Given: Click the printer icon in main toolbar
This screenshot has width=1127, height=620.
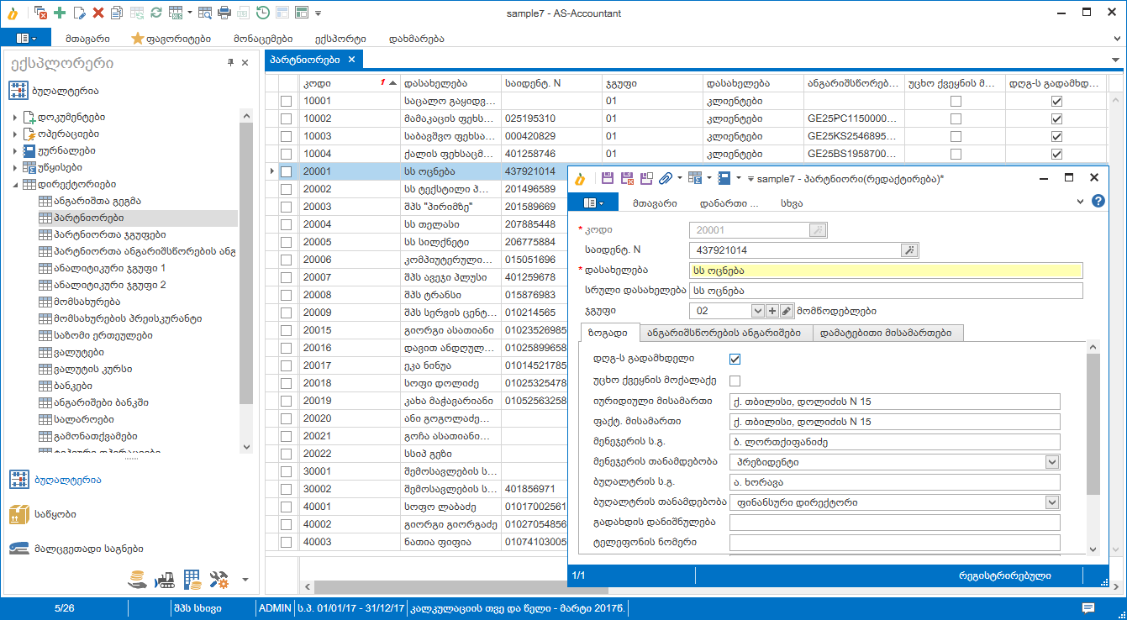Looking at the screenshot, I should click(x=224, y=13).
